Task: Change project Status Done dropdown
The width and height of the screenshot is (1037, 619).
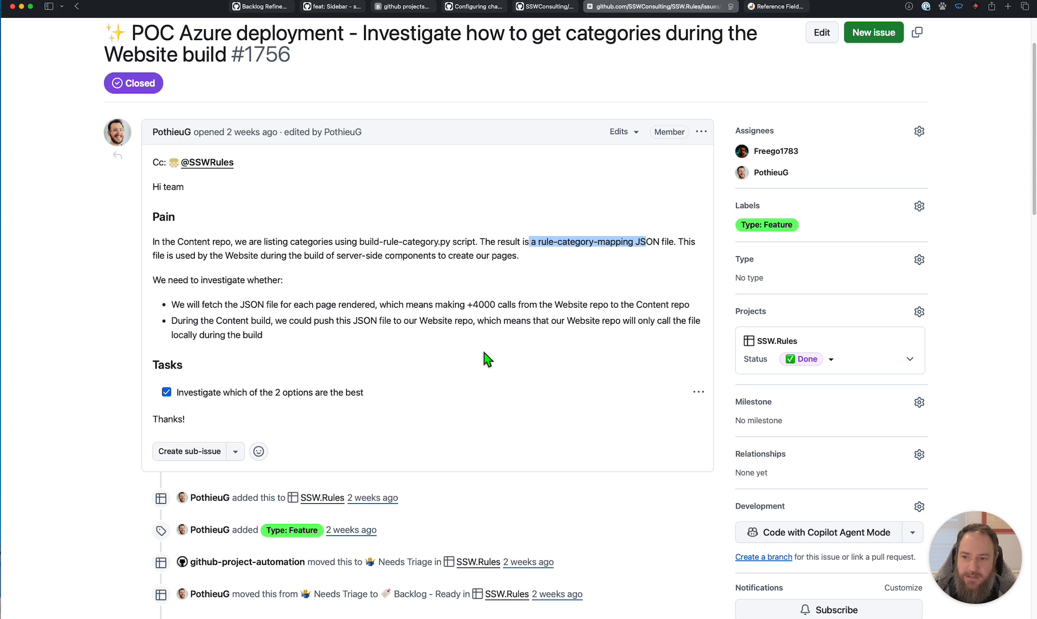Action: (807, 359)
